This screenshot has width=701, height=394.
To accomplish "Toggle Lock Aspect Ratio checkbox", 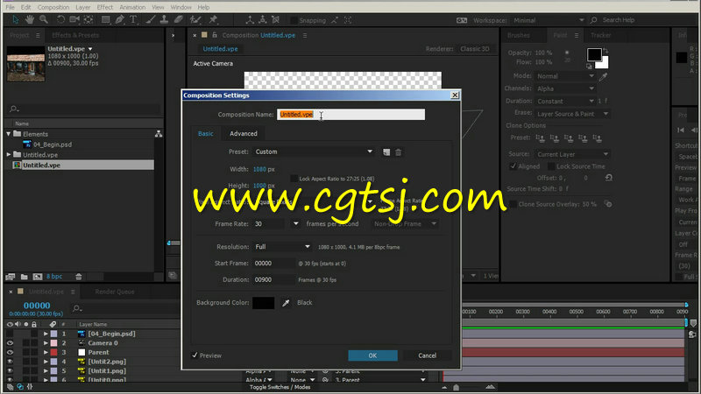I will pos(294,179).
